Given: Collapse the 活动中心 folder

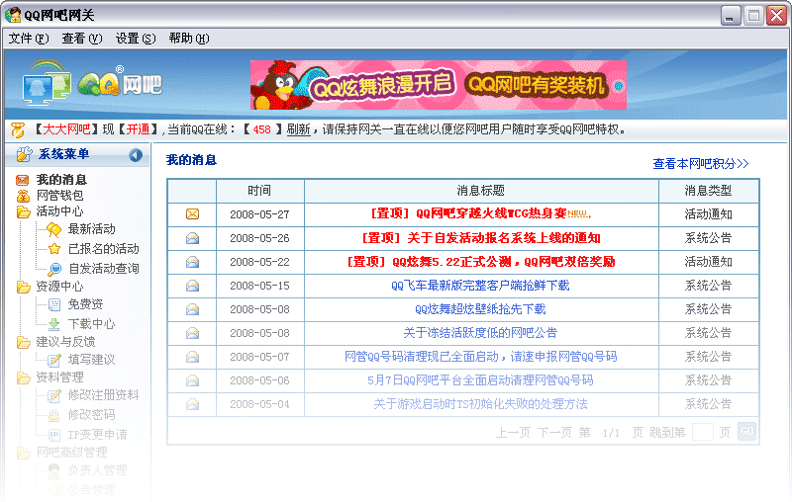Looking at the screenshot, I should tap(23, 211).
